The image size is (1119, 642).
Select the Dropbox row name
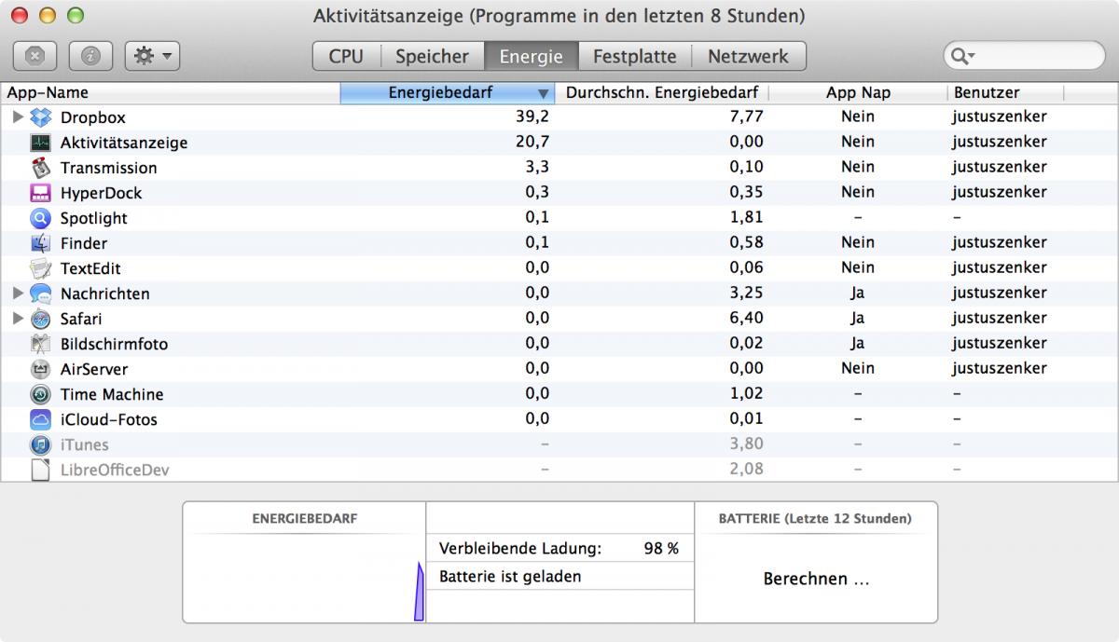tap(92, 117)
